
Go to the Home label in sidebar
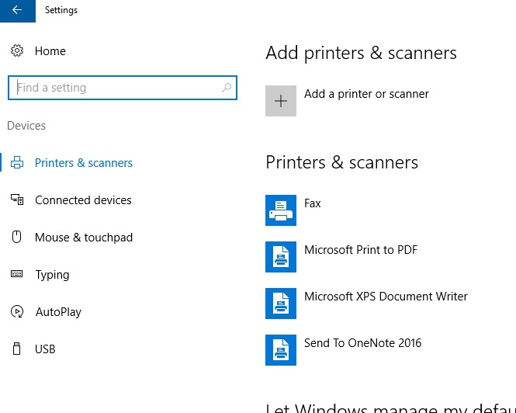50,51
